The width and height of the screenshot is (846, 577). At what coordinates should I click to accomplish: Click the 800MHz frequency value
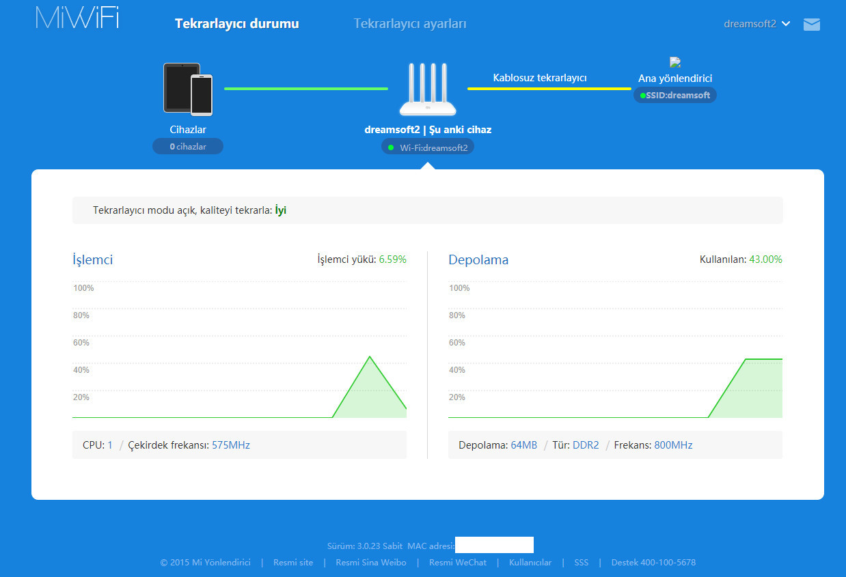674,445
